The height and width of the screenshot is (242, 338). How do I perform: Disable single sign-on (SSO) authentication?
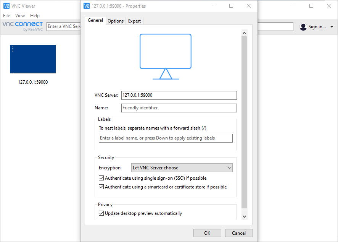[x=101, y=178]
